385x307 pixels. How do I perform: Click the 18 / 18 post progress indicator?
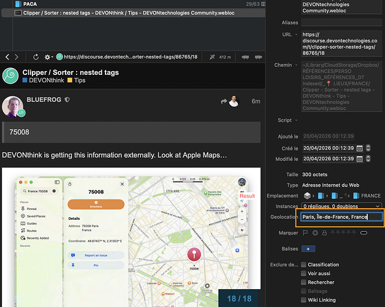coord(239,298)
